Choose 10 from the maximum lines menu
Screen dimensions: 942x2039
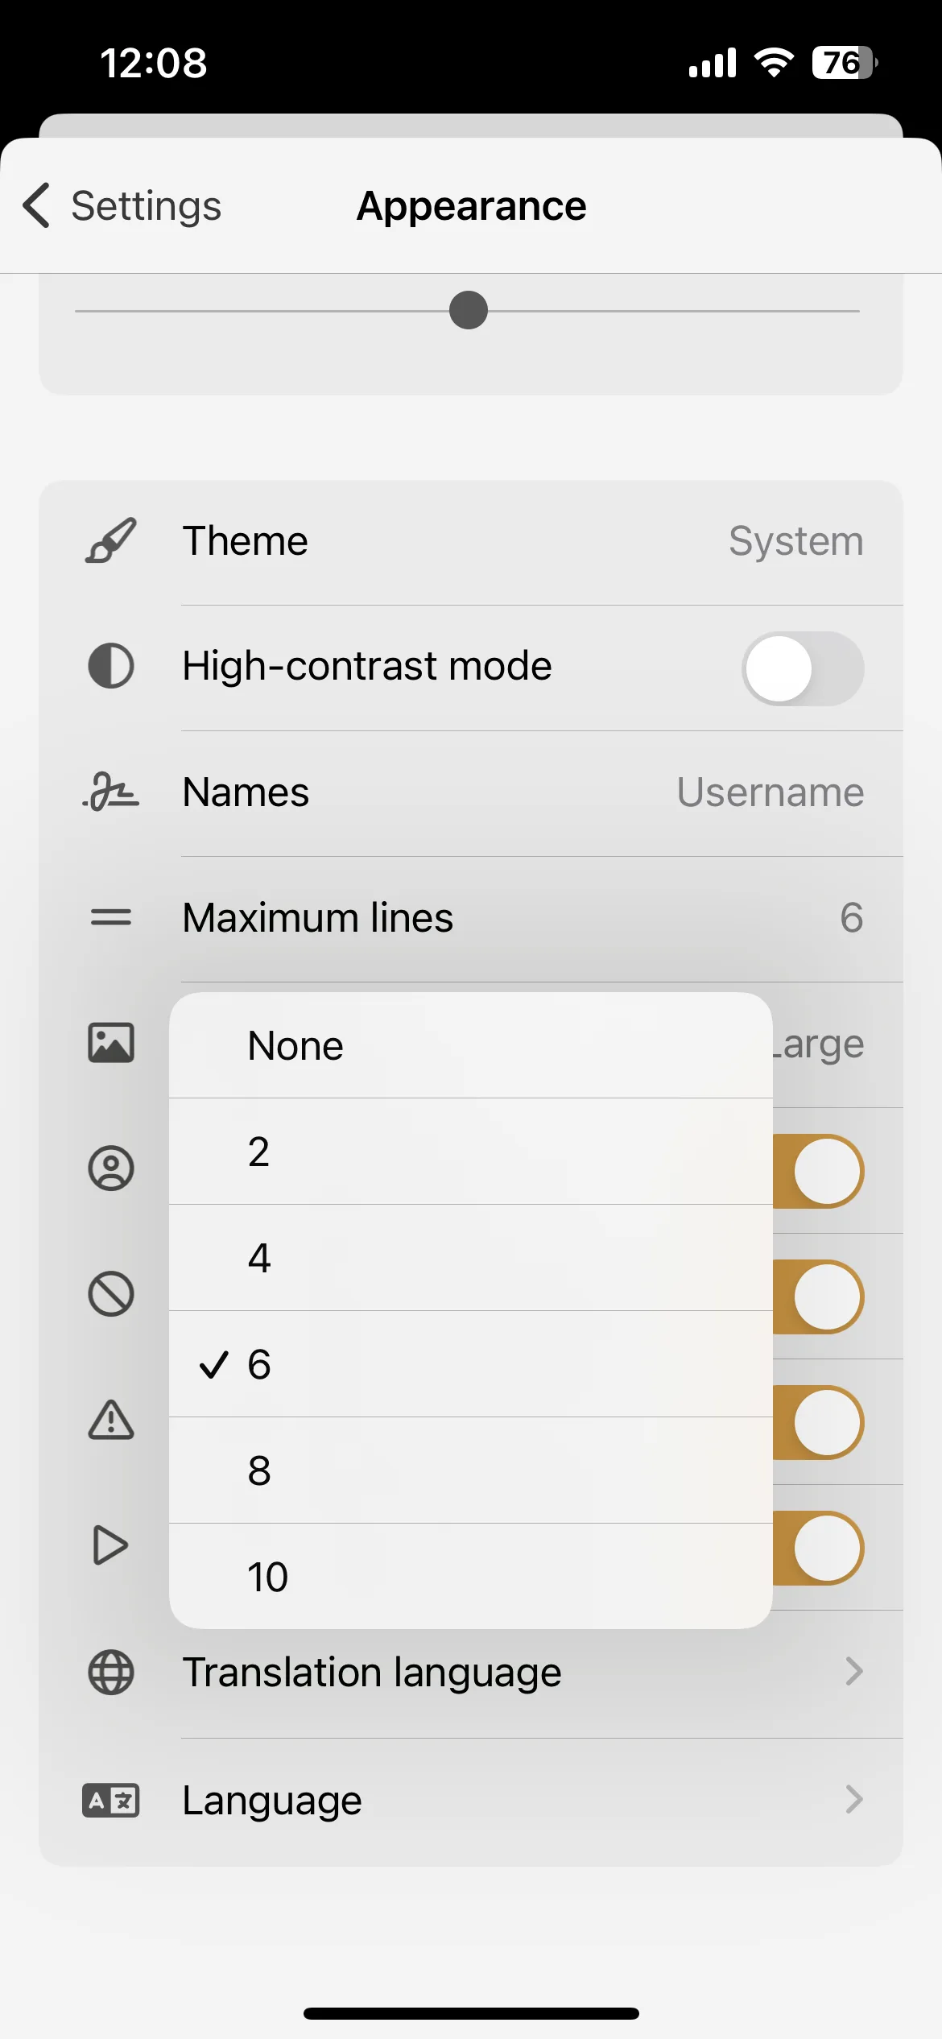tap(471, 1576)
